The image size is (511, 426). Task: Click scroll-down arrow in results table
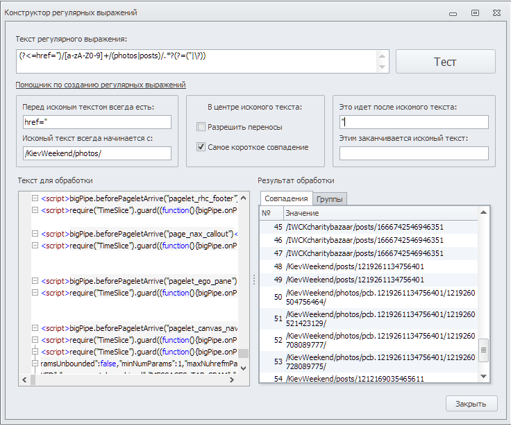tap(484, 377)
